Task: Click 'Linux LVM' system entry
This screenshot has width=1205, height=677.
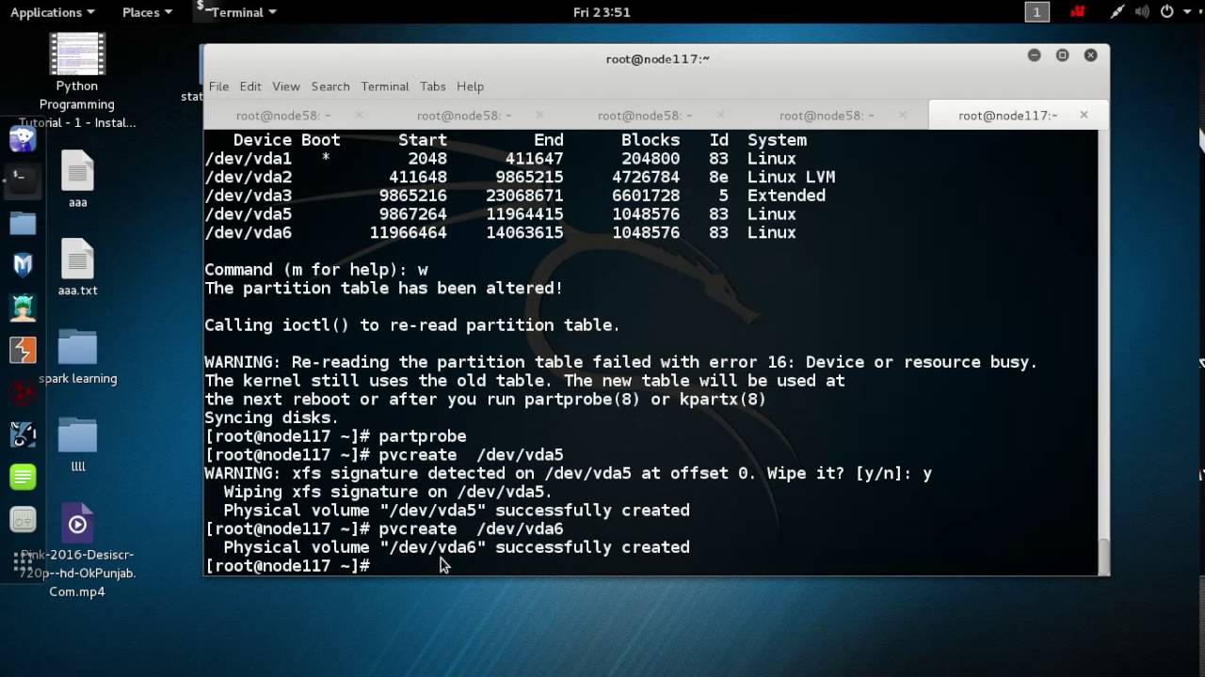Action: pos(791,177)
